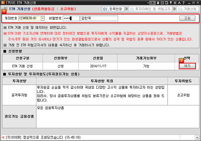Click the account name field 김한국
Image resolution: width=201 pixels, height=141 pixels.
click(x=99, y=18)
